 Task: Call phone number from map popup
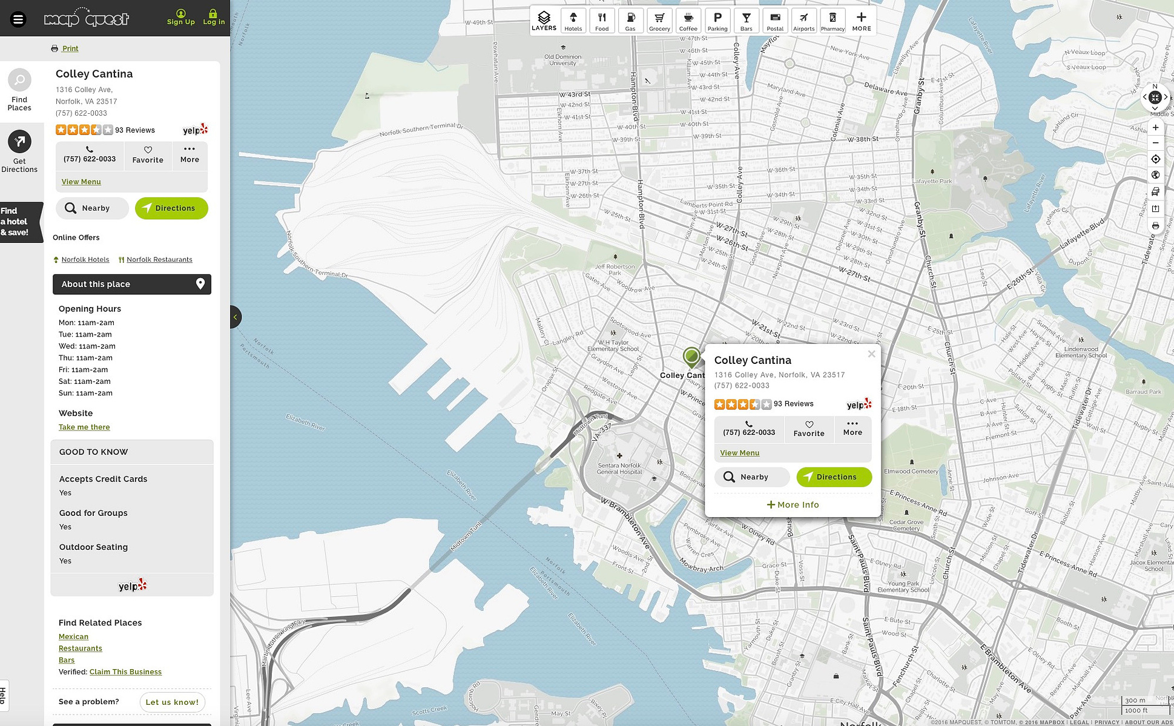749,429
